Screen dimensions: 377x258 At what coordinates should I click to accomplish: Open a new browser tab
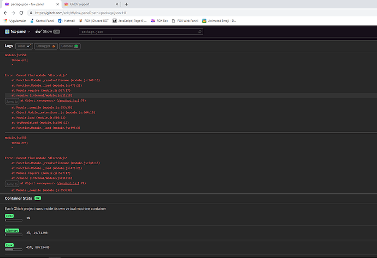(126, 4)
